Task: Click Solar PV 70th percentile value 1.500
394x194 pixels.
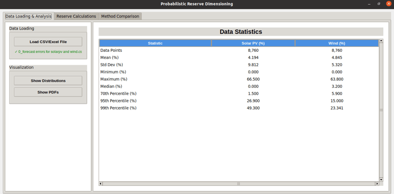Action: 253,93
